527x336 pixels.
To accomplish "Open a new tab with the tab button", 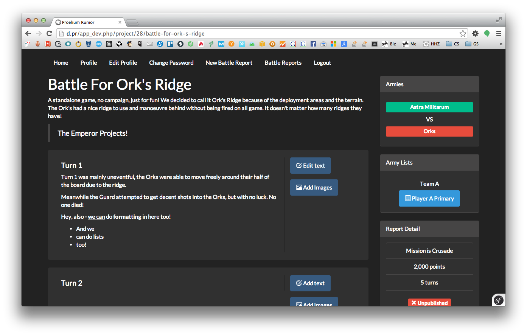I will [x=132, y=22].
